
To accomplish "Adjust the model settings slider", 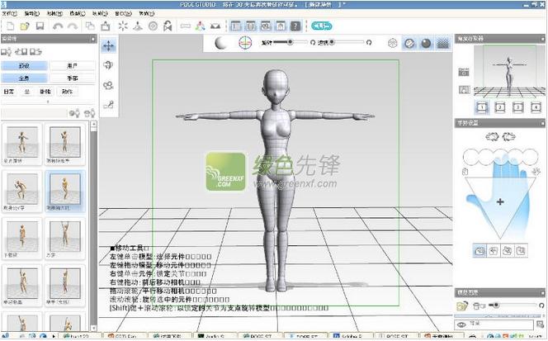I will [513, 305].
